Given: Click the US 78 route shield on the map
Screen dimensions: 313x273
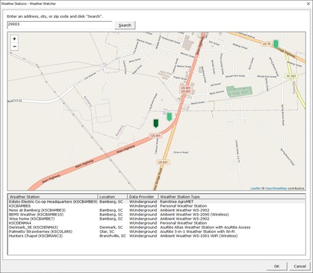Looking at the screenshot, I should (x=267, y=44).
